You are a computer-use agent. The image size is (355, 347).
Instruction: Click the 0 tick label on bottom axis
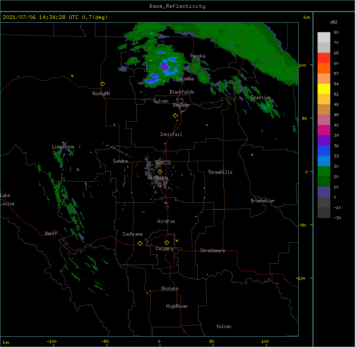click(x=159, y=341)
